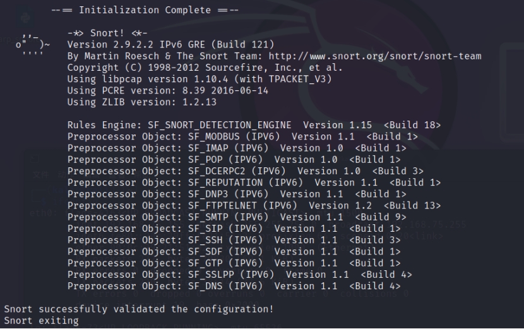The width and height of the screenshot is (524, 329).
Task: Click the SF_MODBUS preprocessor line
Action: pyautogui.click(x=242, y=136)
